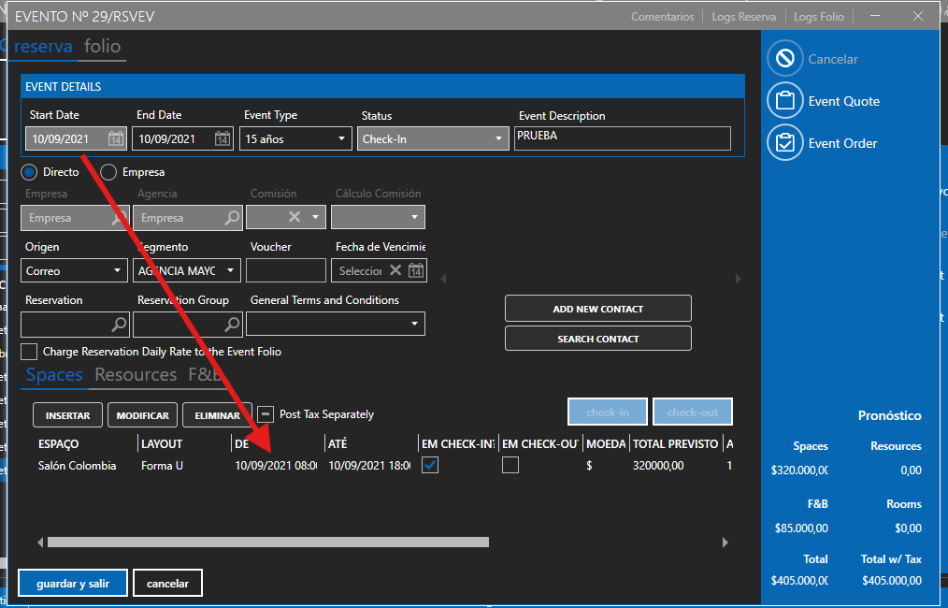Image resolution: width=948 pixels, height=608 pixels.
Task: Open the Status Check-In dropdown
Action: (499, 139)
